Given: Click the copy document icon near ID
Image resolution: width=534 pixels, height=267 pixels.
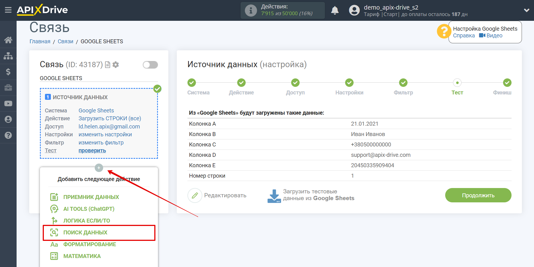Looking at the screenshot, I should [x=108, y=65].
